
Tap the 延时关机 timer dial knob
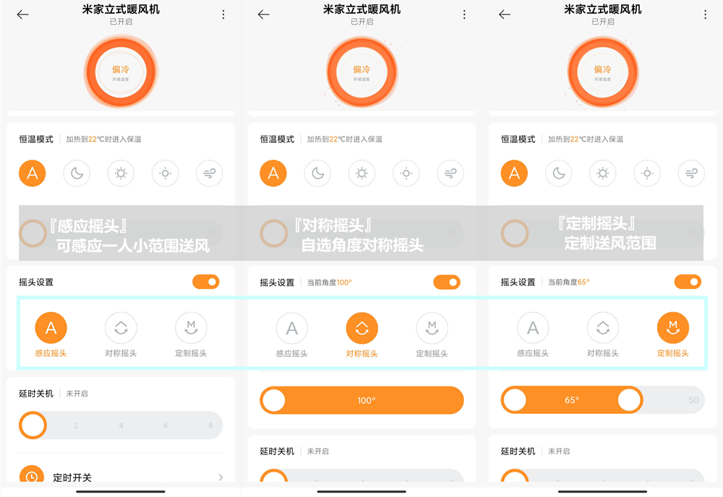coord(33,425)
